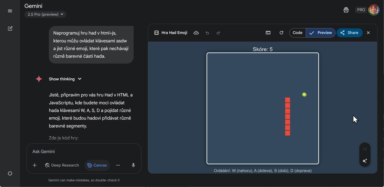Click the 'Zde je kód hry:' text

pyautogui.click(x=64, y=138)
